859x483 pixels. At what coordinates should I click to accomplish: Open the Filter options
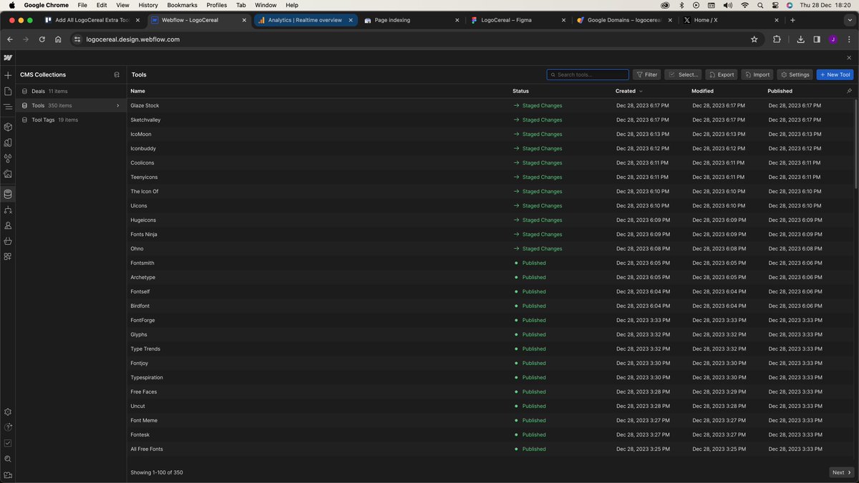pos(647,74)
